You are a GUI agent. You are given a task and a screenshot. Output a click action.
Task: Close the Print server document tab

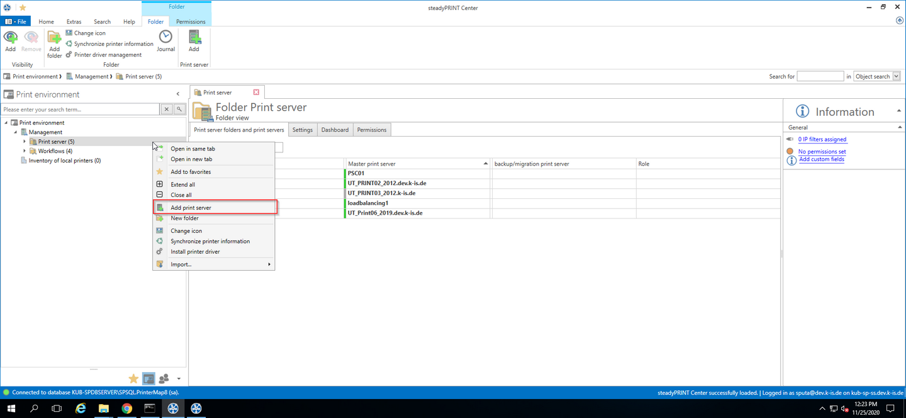(x=256, y=93)
